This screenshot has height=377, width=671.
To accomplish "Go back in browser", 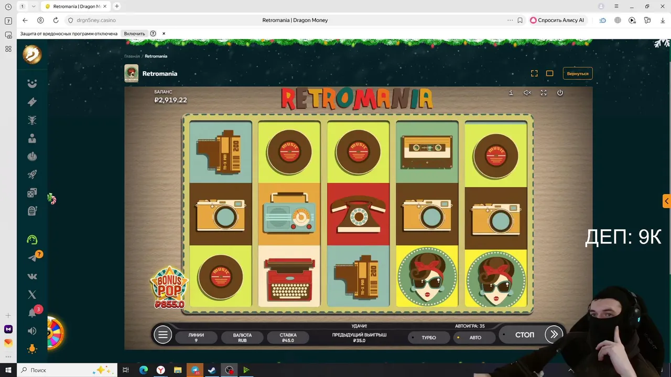I will point(25,20).
